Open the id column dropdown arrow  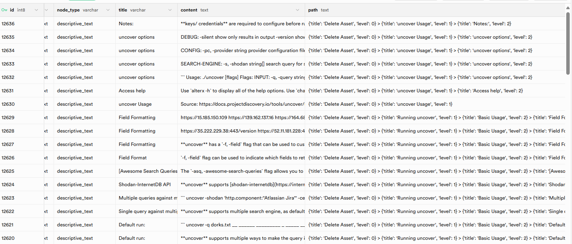coord(36,10)
